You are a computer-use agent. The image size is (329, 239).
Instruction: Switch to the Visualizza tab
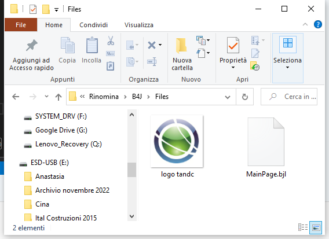tap(139, 25)
